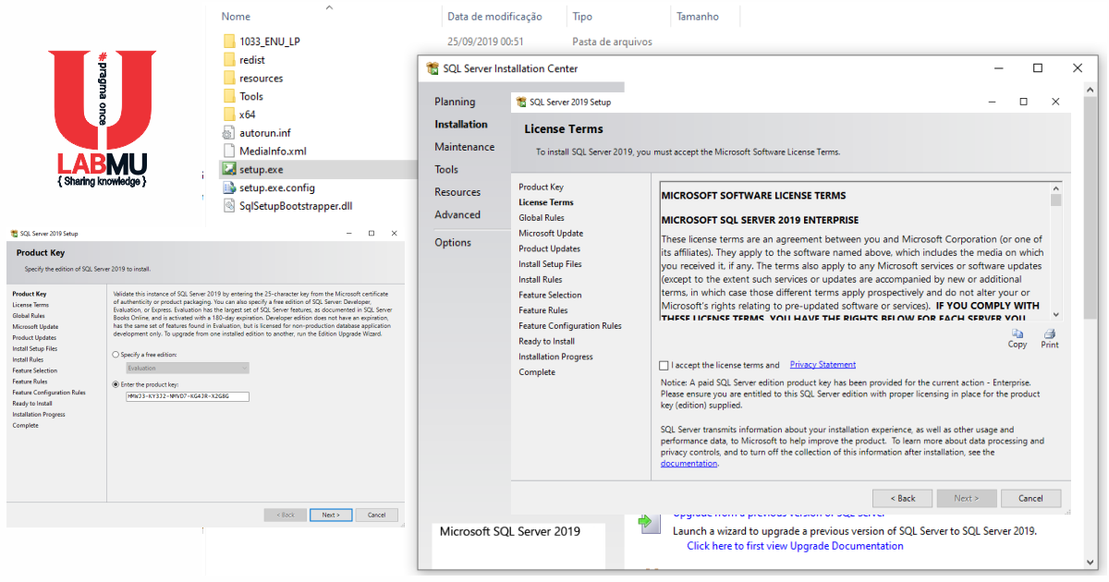Click 'Product Key' step in License Terms window sidebar
The image size is (1109, 582).
pyautogui.click(x=541, y=187)
